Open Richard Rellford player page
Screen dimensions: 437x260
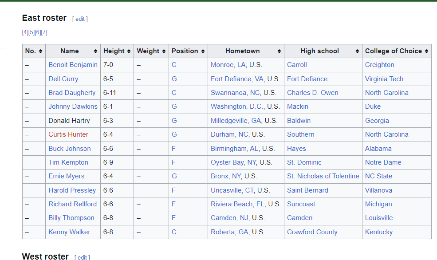coord(72,204)
